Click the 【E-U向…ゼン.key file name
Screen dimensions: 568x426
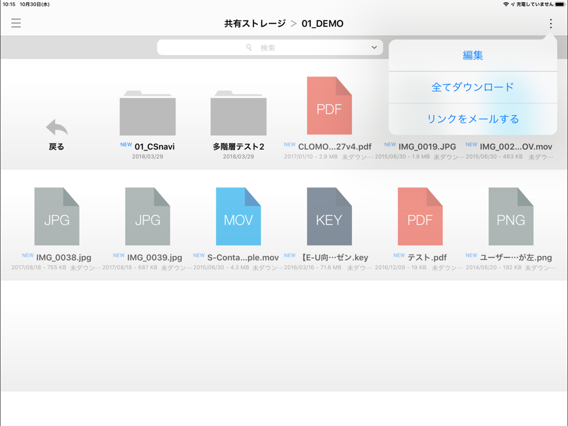tap(335, 257)
